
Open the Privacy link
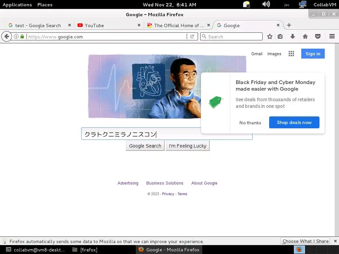(x=168, y=194)
